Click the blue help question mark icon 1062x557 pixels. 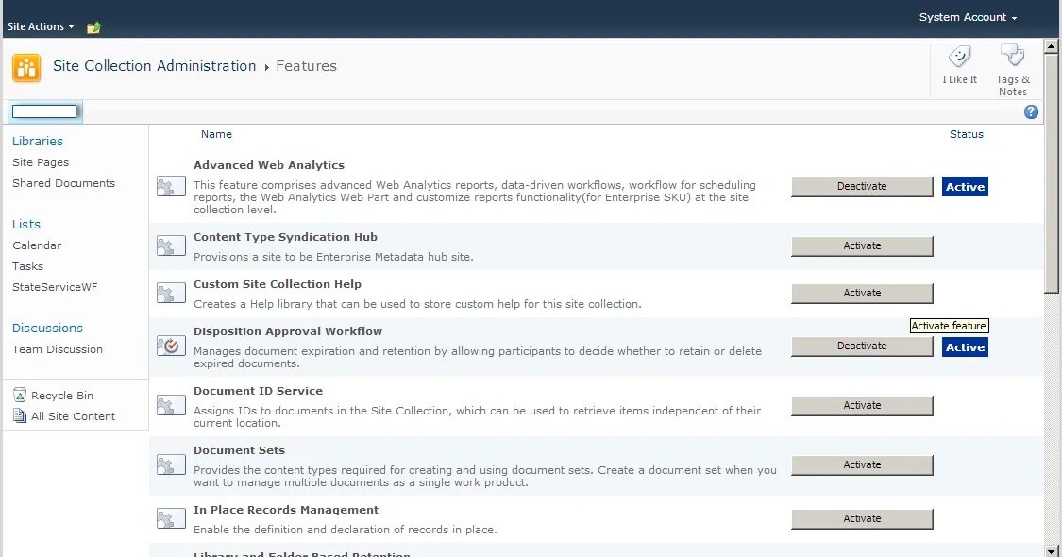[1031, 112]
